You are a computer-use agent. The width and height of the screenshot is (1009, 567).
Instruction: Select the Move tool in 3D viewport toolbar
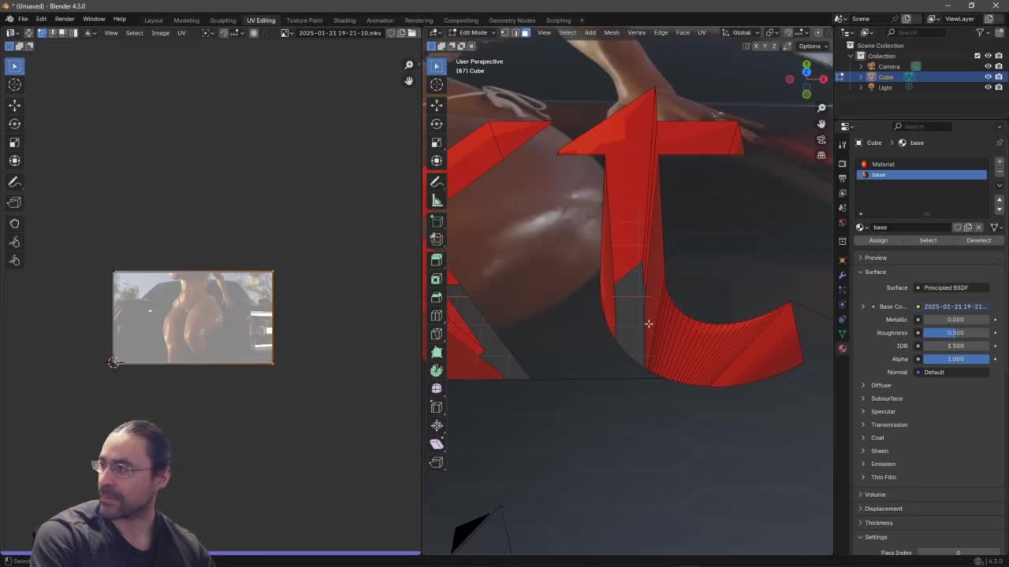tap(437, 105)
